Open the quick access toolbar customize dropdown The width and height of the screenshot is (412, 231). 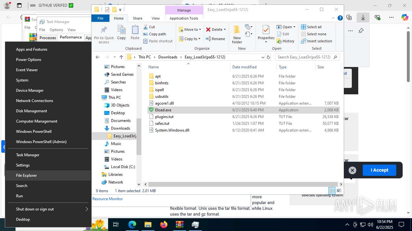coord(120,10)
